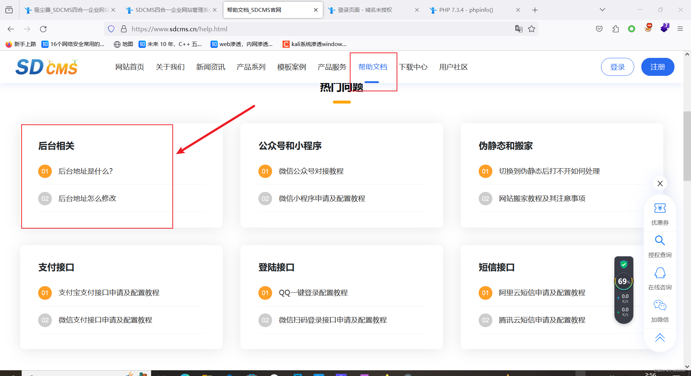Screen dimensions: 691x376
Task: Open the Pocket save icon
Action: [599, 29]
